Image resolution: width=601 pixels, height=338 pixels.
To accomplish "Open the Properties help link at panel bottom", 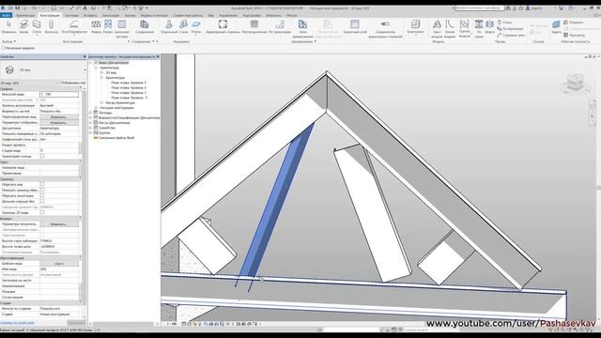I will tap(17, 323).
